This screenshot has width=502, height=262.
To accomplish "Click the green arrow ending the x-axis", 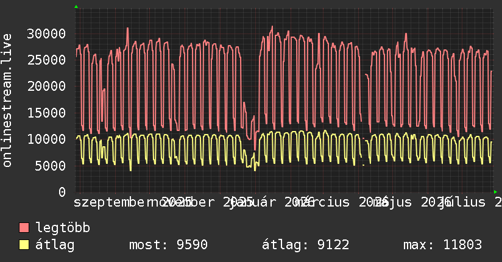I will point(495,192).
